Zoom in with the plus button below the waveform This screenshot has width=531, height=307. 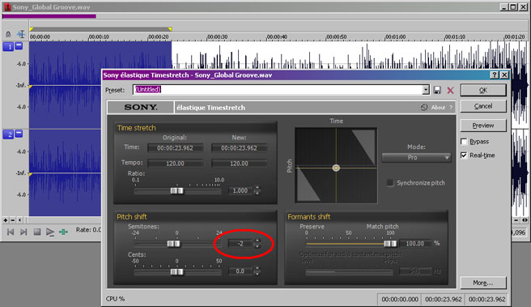pos(5,220)
